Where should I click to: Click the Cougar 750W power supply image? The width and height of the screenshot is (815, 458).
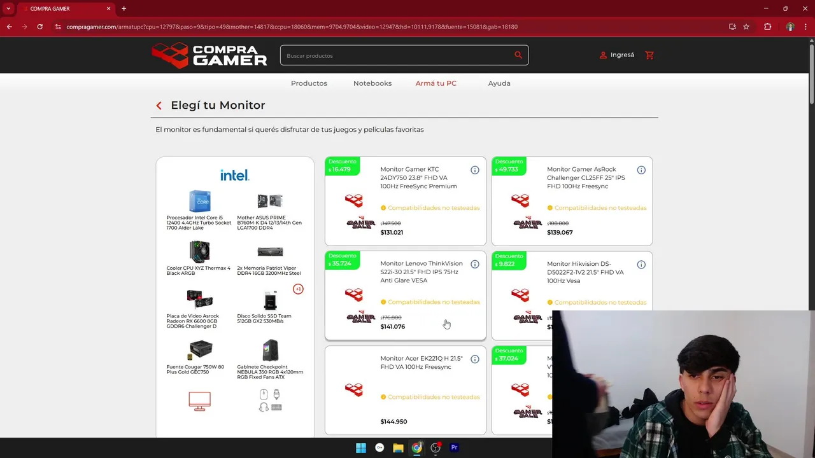pos(199,350)
